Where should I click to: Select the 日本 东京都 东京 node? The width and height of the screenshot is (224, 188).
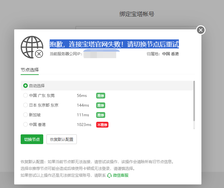point(25,105)
